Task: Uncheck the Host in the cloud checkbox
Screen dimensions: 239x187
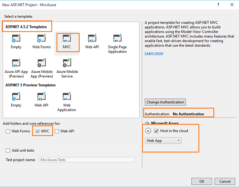Action: tap(156, 131)
